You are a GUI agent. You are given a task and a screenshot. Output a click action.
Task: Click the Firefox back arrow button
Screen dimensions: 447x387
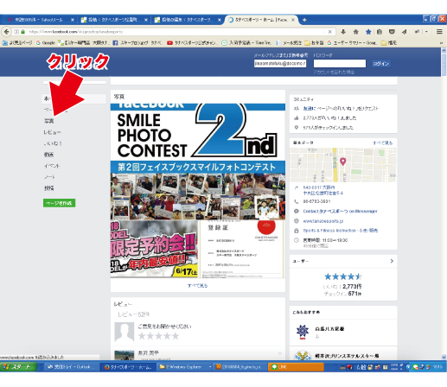pos(7,32)
